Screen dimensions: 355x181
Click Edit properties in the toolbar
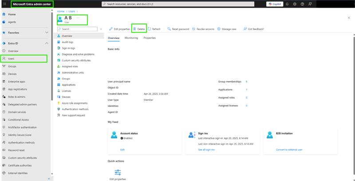pos(119,29)
